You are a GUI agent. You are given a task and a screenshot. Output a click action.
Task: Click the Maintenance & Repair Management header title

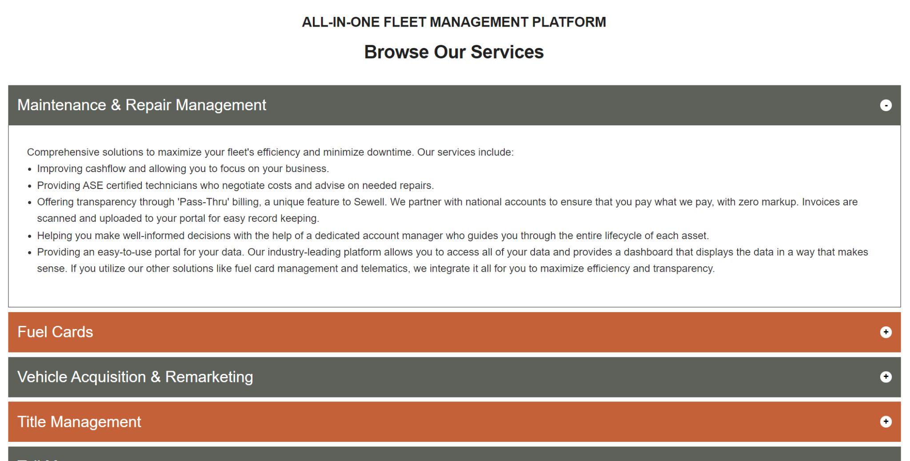(x=142, y=105)
